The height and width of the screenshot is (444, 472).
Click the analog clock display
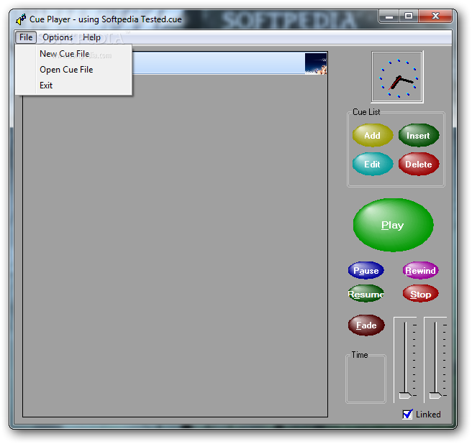coord(397,77)
